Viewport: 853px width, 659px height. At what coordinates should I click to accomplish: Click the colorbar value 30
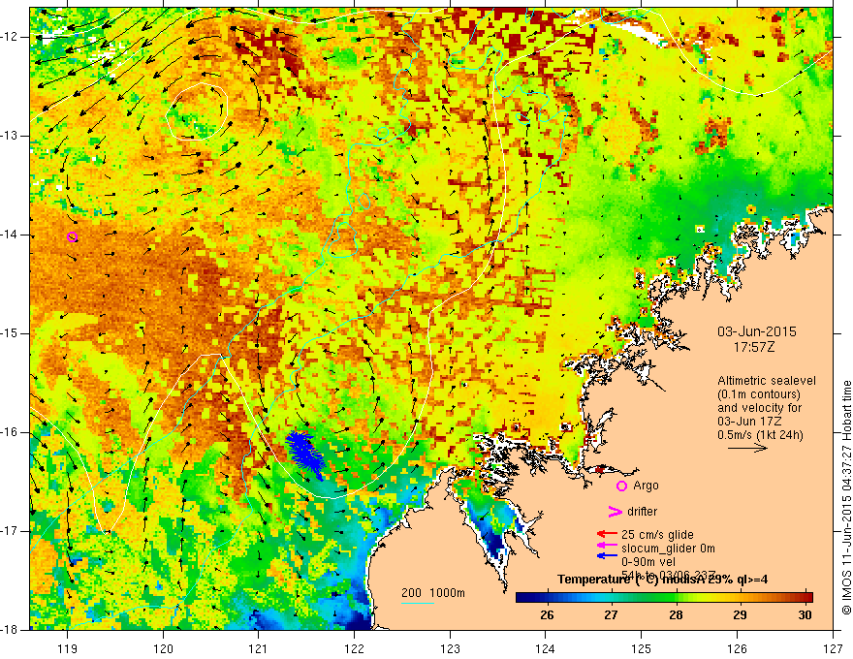tap(805, 615)
